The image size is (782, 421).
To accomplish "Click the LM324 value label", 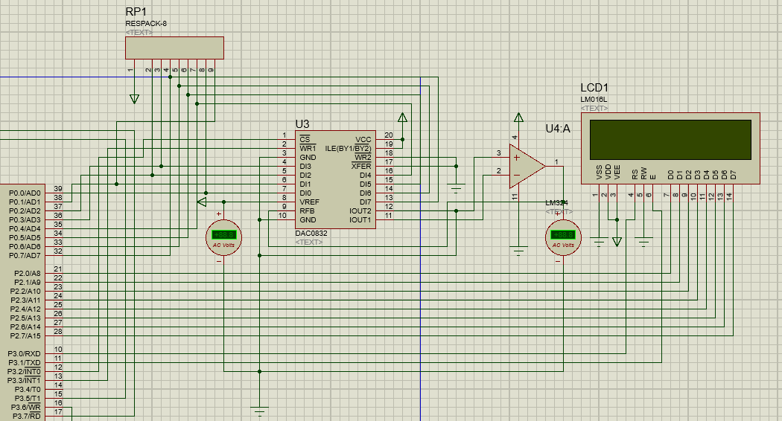I will click(x=556, y=203).
